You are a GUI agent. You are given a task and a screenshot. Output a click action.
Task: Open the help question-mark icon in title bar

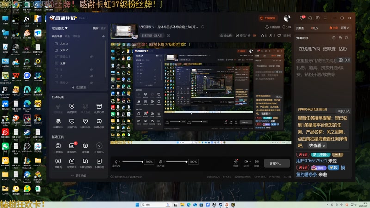318,18
